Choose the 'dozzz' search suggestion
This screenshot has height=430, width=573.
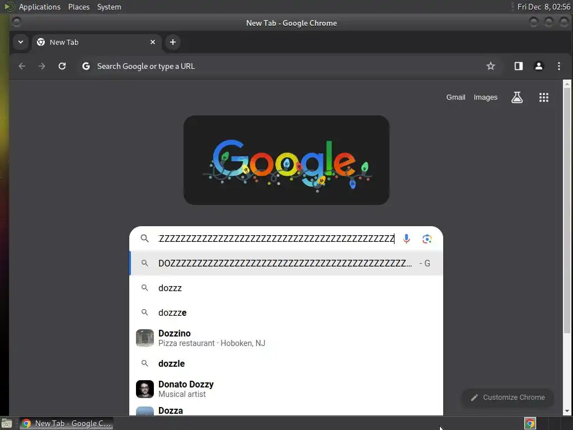286,288
